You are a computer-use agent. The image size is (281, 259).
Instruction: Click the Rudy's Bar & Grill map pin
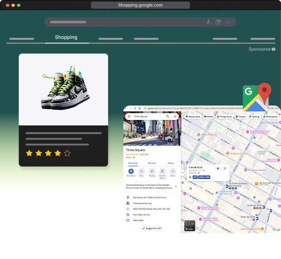[198, 134]
